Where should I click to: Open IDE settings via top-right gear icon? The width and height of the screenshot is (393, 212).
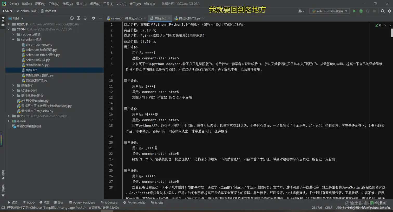pyautogui.click(x=389, y=11)
